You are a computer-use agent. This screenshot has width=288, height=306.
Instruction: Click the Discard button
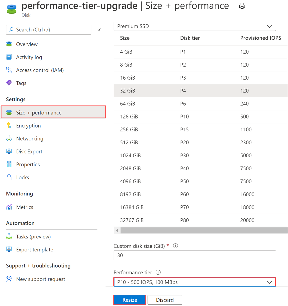coord(165,300)
